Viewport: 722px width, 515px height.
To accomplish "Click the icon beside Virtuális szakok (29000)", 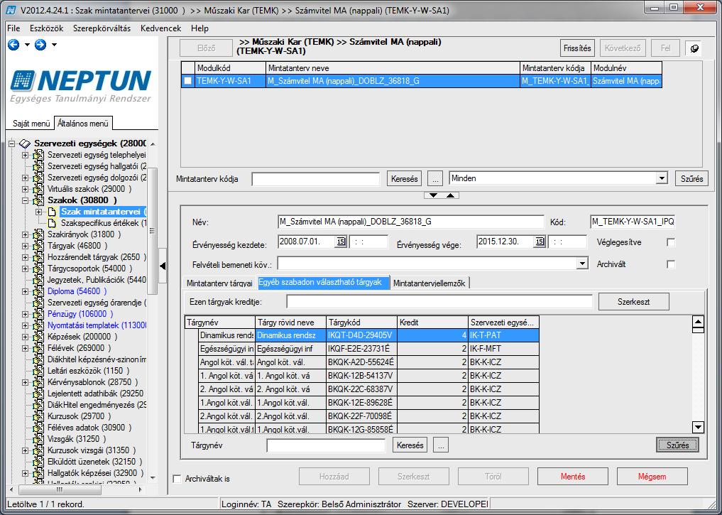I will pyautogui.click(x=38, y=190).
